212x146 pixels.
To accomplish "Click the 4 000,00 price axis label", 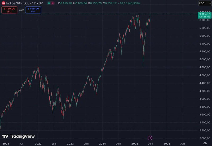I will tap(205, 99).
